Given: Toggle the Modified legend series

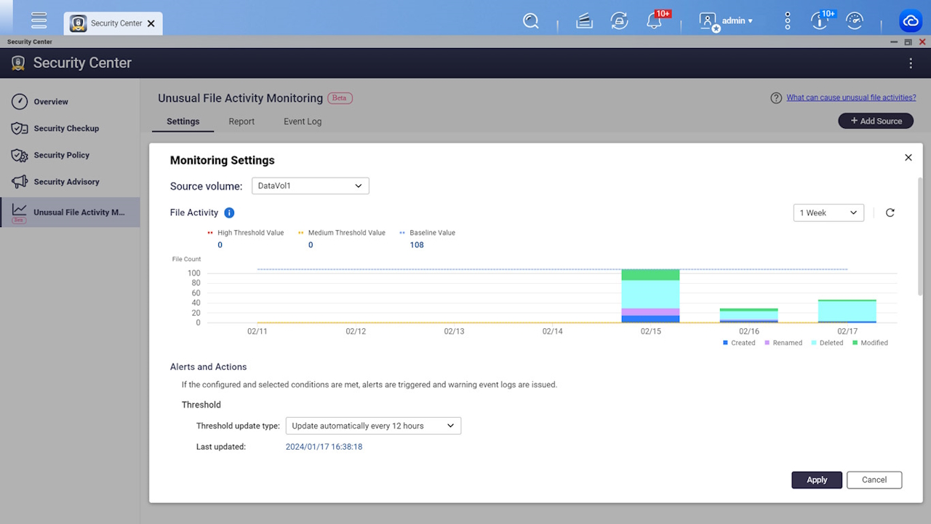Looking at the screenshot, I should 870,343.
